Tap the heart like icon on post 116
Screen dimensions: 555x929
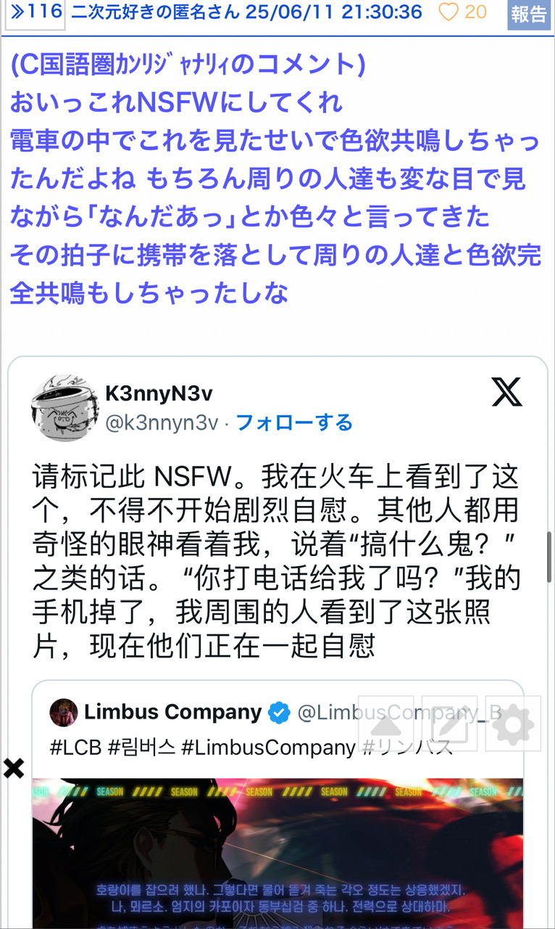(448, 12)
